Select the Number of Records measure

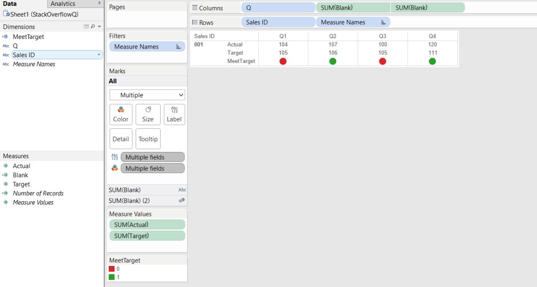(38, 193)
